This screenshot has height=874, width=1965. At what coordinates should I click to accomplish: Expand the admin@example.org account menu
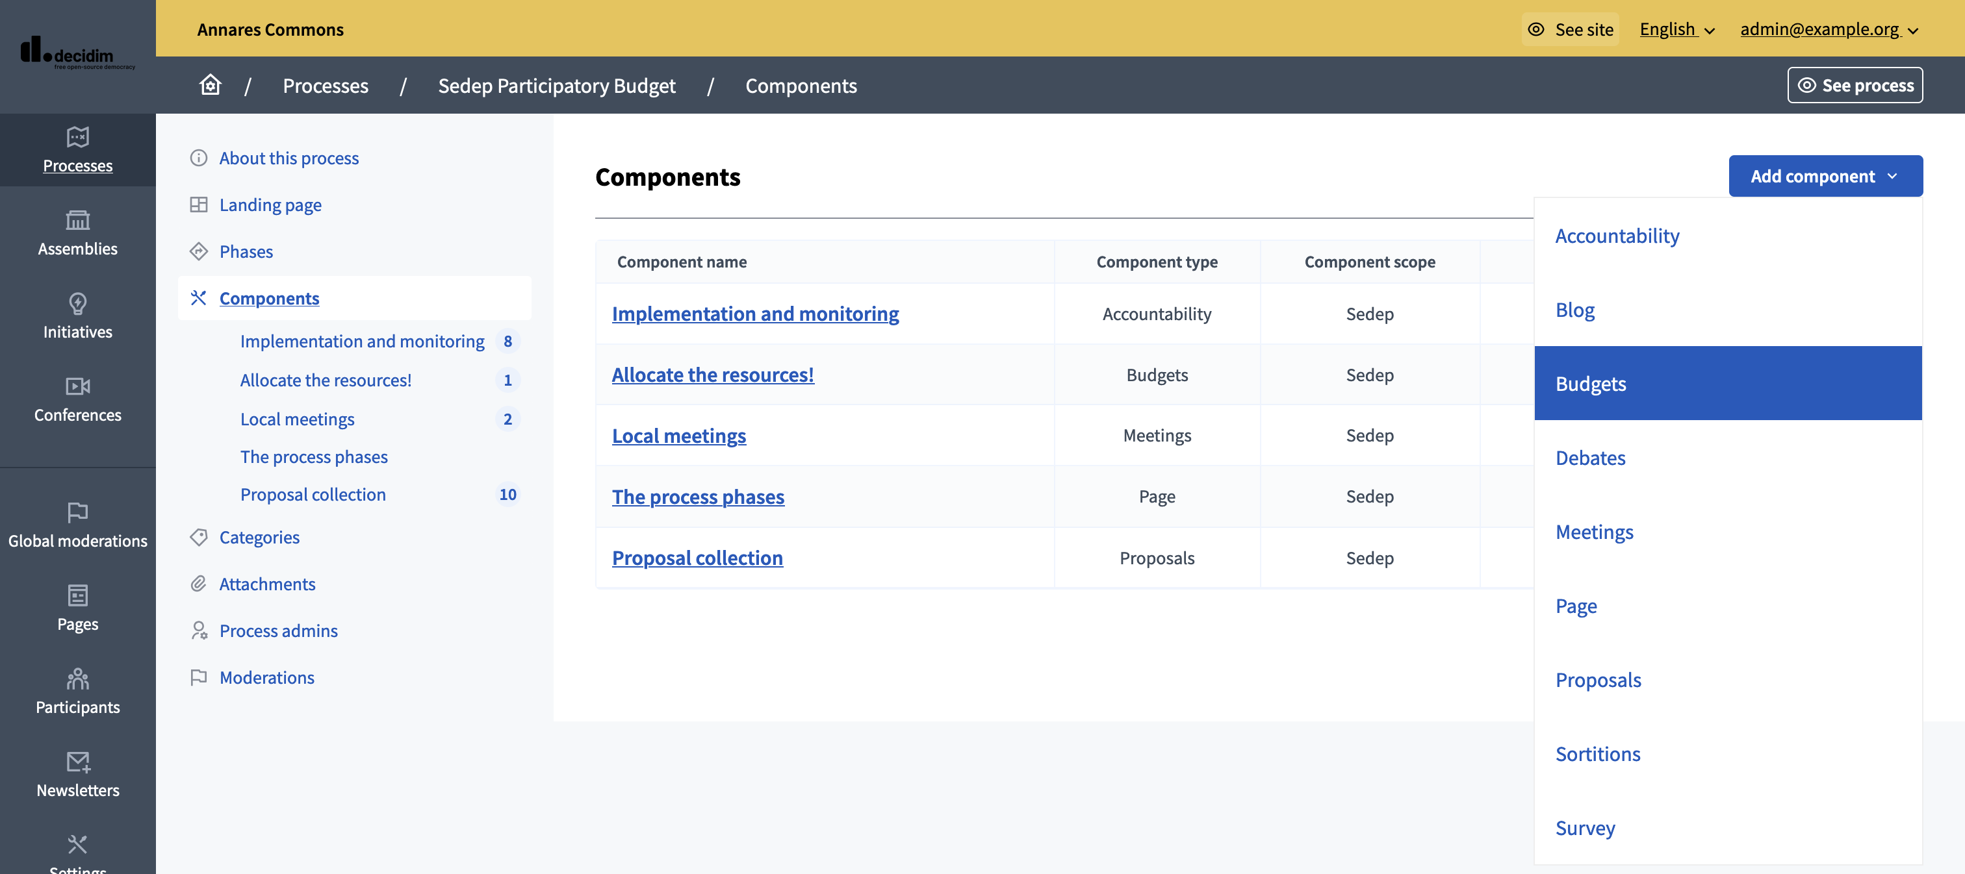point(1828,29)
